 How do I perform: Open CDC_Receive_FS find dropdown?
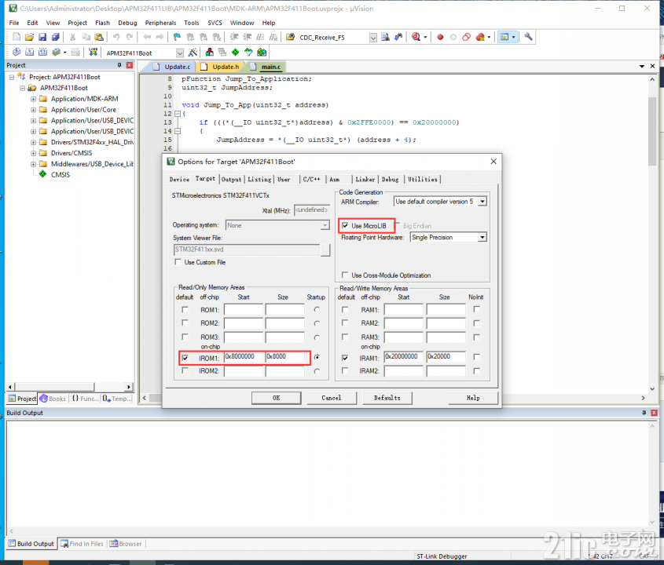373,38
